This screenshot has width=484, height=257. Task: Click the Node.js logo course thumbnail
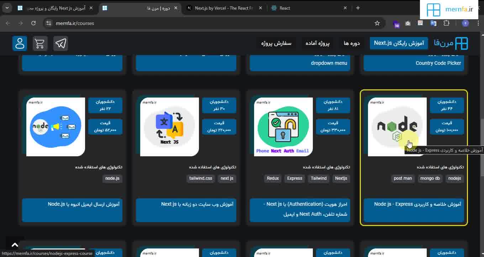[397, 127]
